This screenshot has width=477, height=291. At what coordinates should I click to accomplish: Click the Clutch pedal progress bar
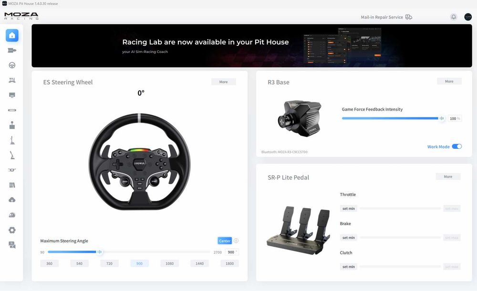click(400, 267)
